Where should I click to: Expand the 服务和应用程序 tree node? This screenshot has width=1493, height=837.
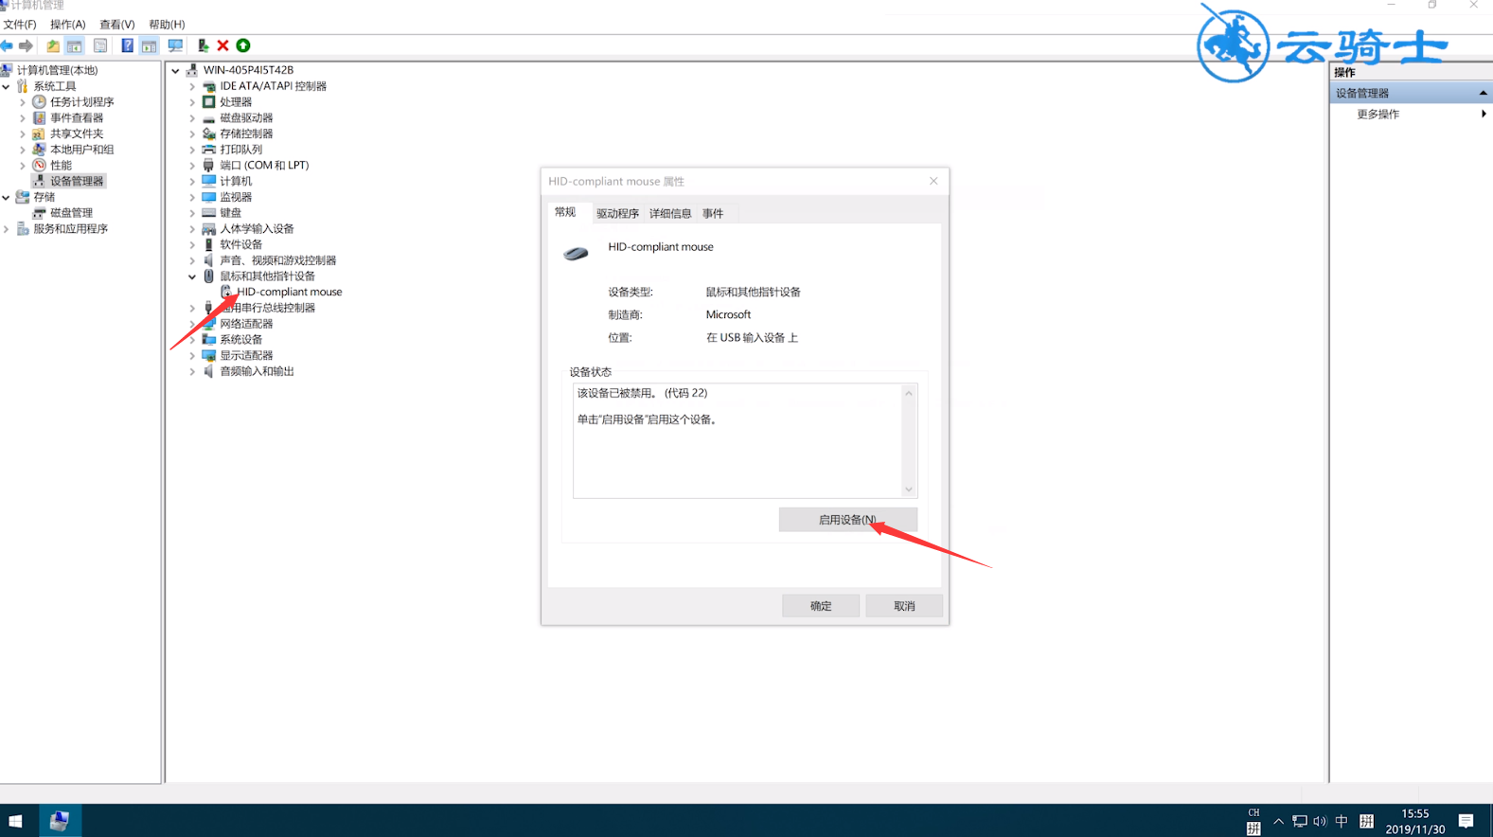(7, 228)
